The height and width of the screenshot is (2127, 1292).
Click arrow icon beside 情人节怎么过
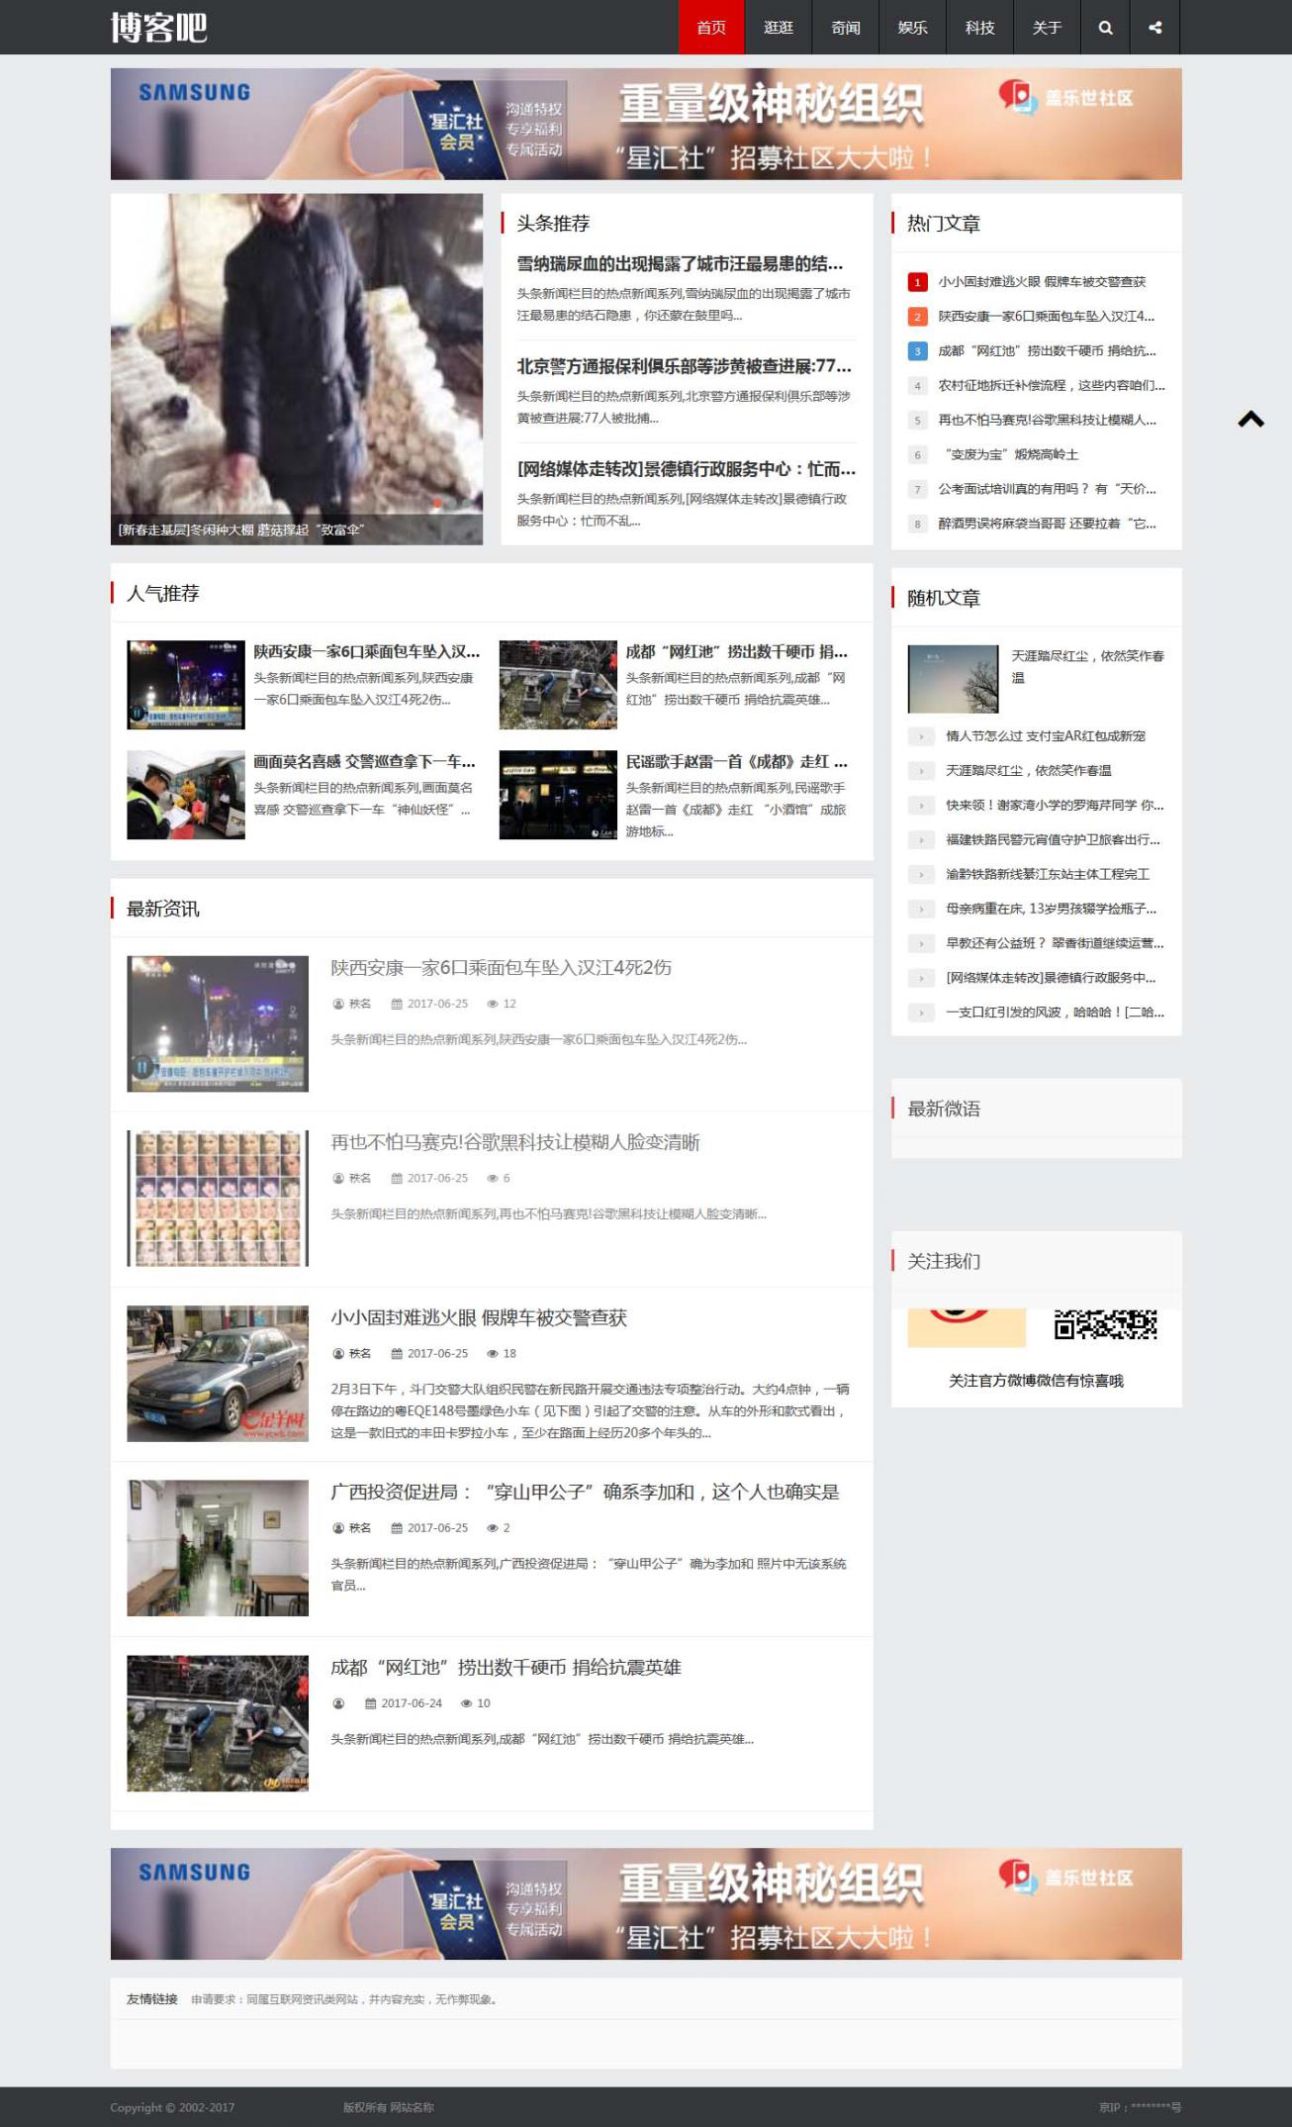click(x=921, y=736)
